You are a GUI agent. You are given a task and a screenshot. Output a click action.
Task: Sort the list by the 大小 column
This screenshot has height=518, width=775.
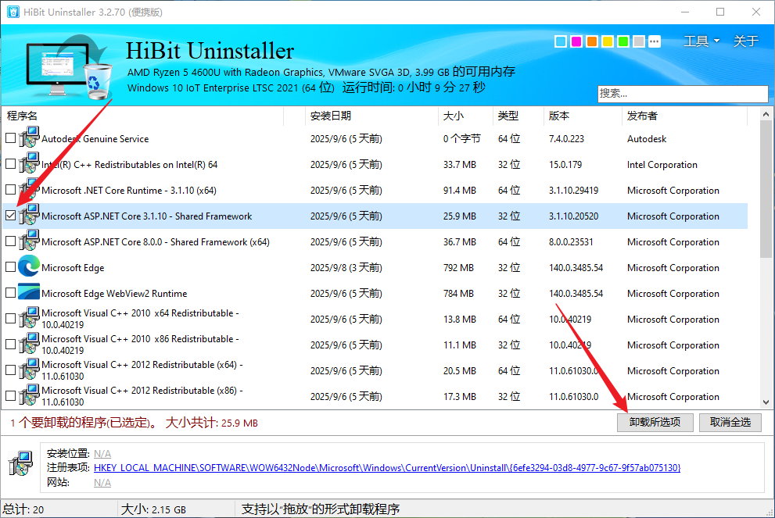pyautogui.click(x=465, y=116)
